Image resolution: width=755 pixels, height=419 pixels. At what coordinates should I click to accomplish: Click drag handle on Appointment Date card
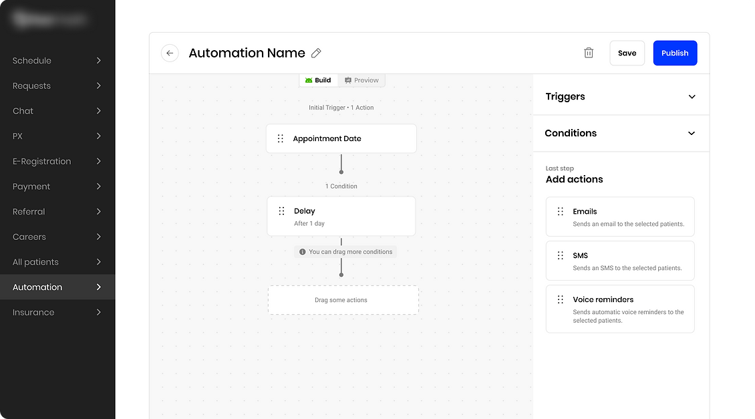click(281, 139)
